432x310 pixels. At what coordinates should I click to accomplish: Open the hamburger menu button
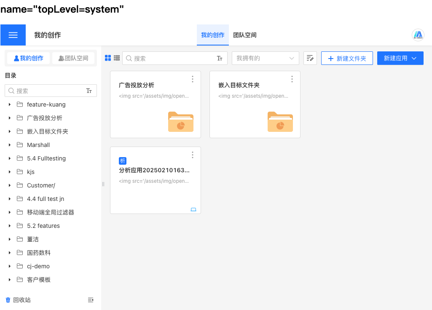click(13, 35)
